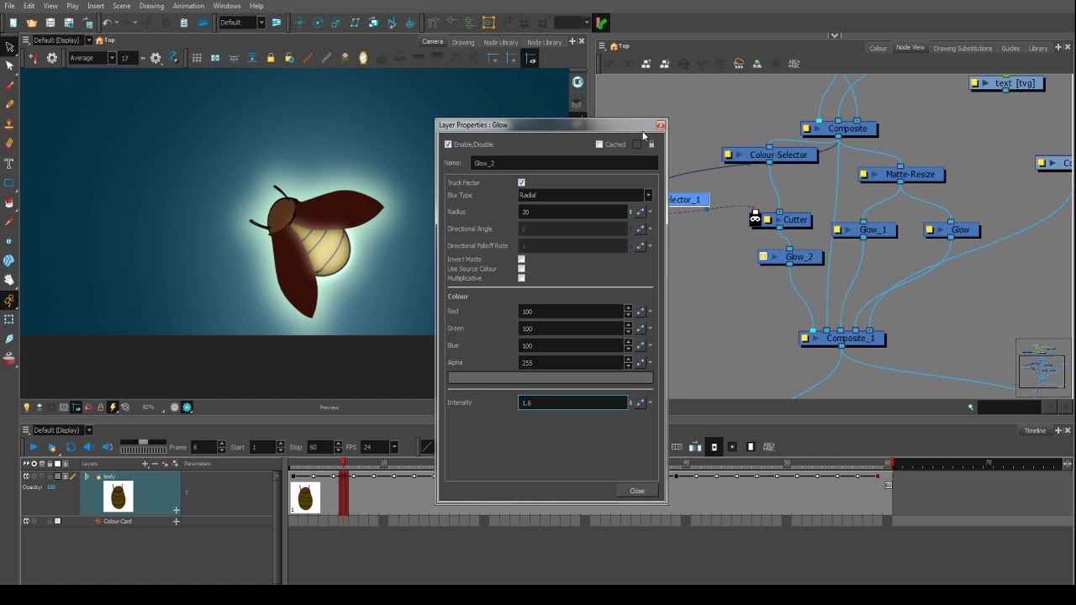The height and width of the screenshot is (605, 1076).
Task: Open Default (Display) dropdown in Camera view
Action: coord(88,40)
